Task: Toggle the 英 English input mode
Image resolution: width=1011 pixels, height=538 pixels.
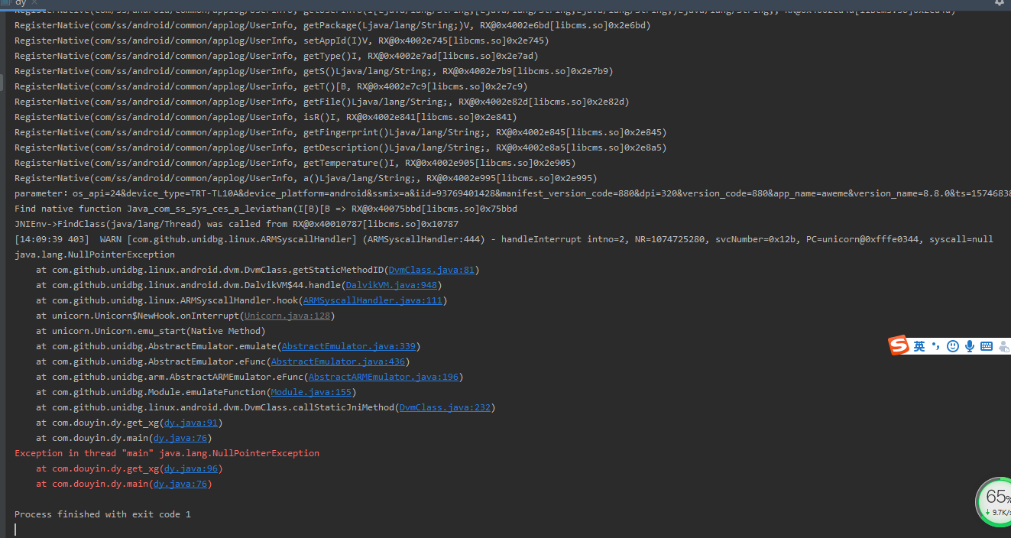Action: point(919,346)
